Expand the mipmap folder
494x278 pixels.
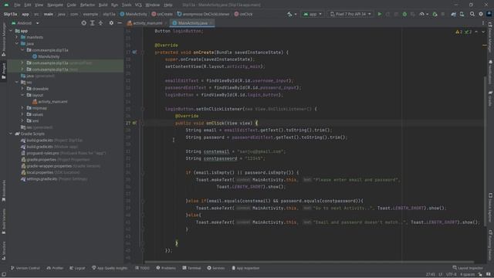coord(22,108)
